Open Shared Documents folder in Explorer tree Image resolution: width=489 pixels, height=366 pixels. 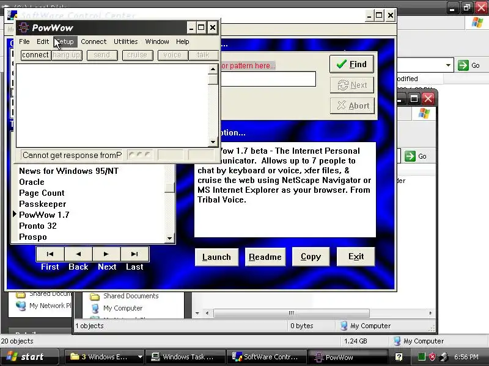(131, 296)
